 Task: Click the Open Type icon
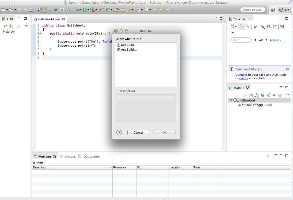click(x=117, y=10)
